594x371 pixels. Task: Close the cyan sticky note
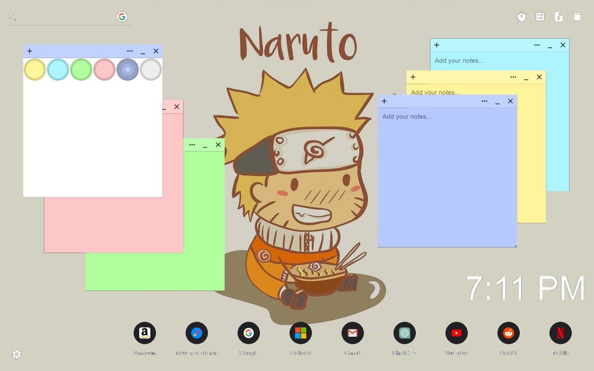tap(563, 45)
